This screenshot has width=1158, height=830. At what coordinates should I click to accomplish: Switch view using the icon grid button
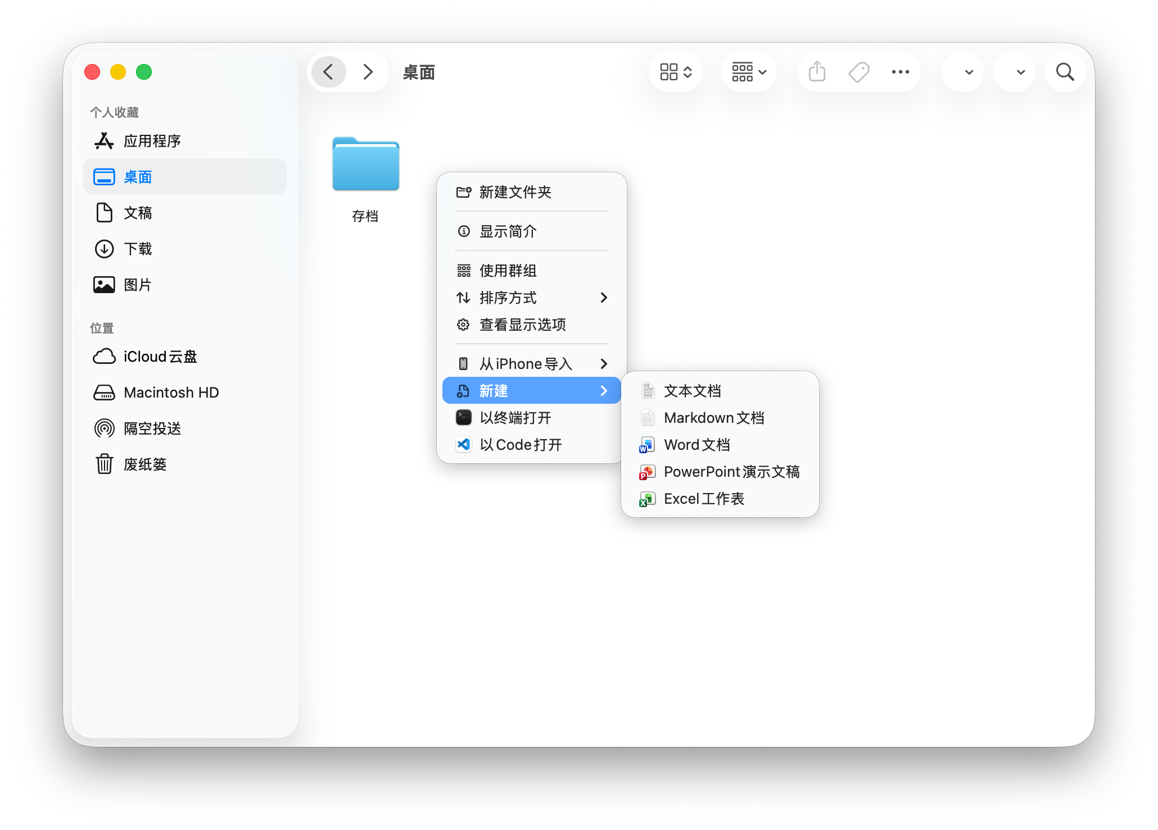coord(676,72)
